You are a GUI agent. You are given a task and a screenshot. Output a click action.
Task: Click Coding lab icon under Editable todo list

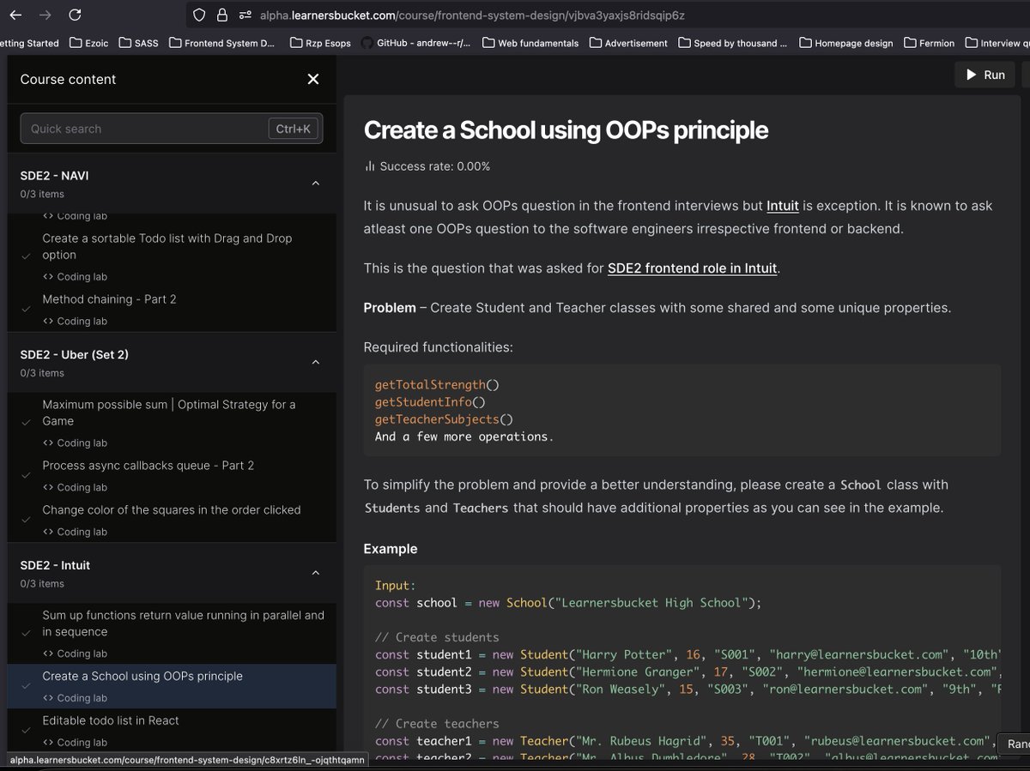[48, 742]
